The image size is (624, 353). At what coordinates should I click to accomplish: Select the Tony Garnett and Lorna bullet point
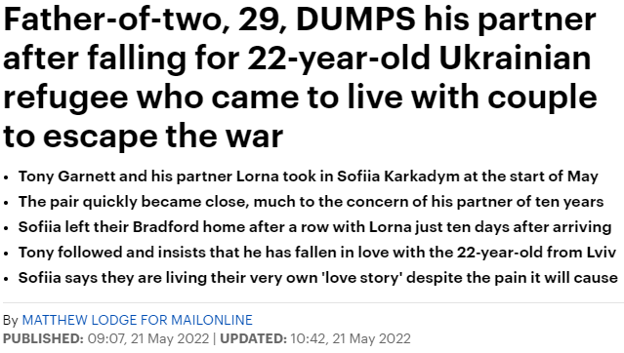tap(308, 176)
